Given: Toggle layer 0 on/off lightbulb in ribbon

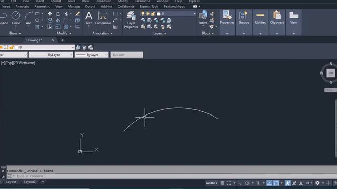Looking at the screenshot, I should coord(143,14).
